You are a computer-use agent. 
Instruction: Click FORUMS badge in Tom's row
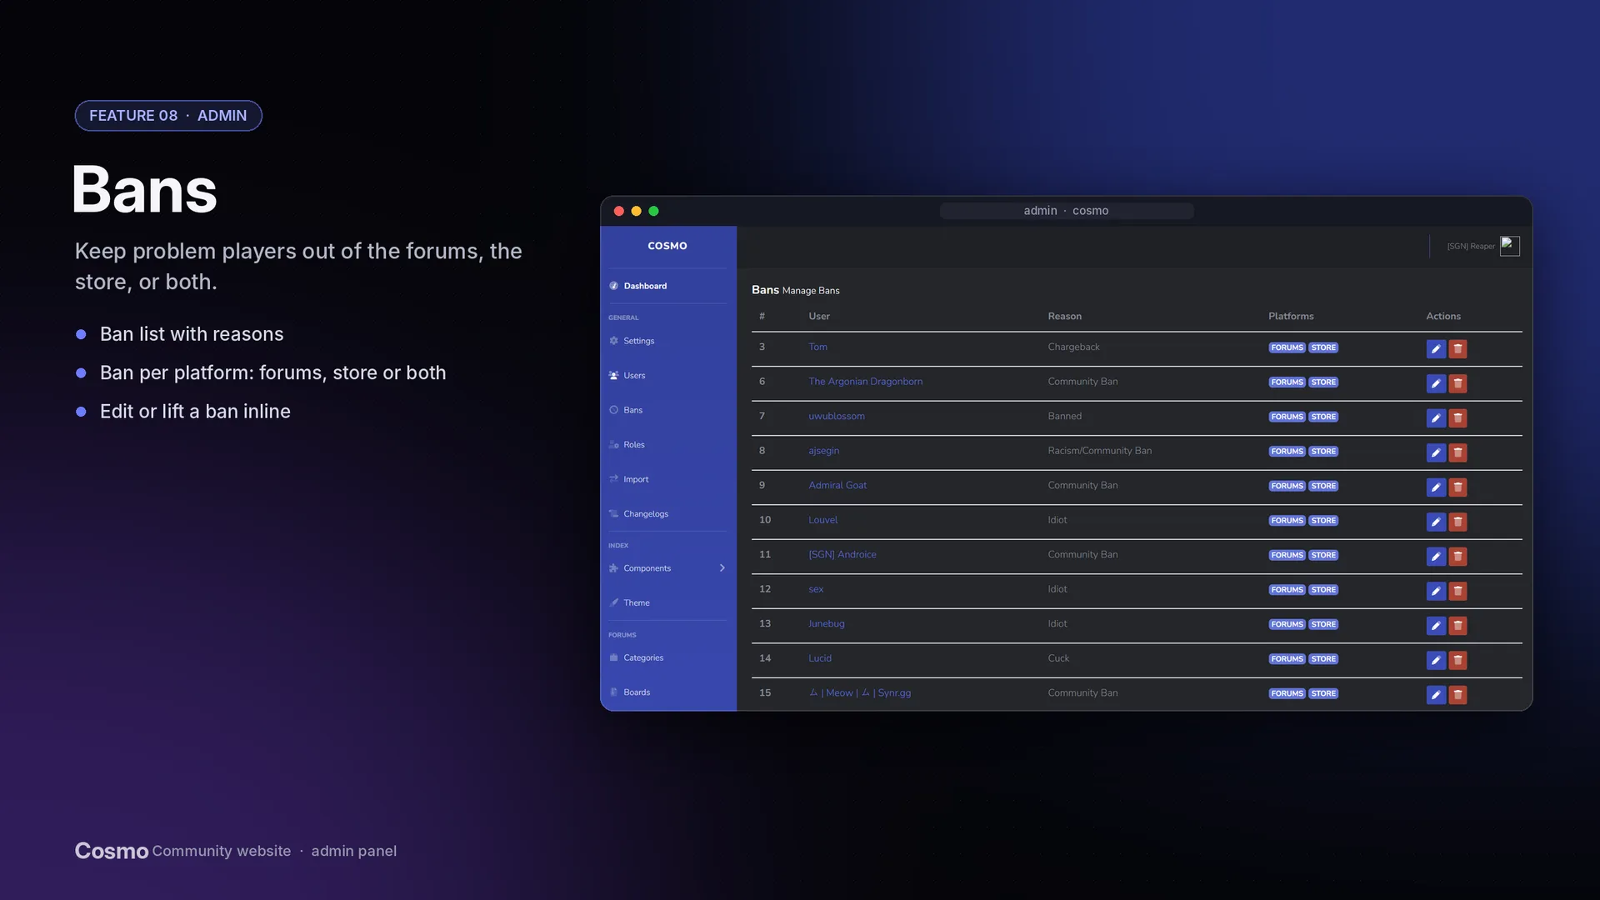[1287, 347]
